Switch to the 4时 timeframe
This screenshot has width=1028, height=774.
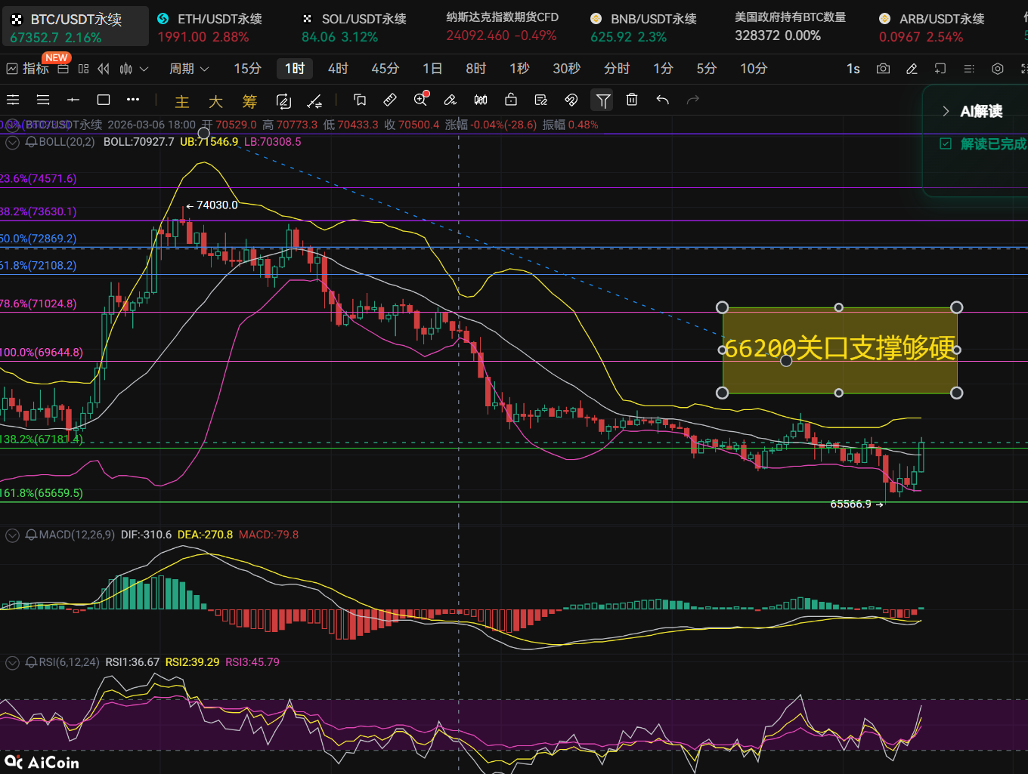(338, 69)
